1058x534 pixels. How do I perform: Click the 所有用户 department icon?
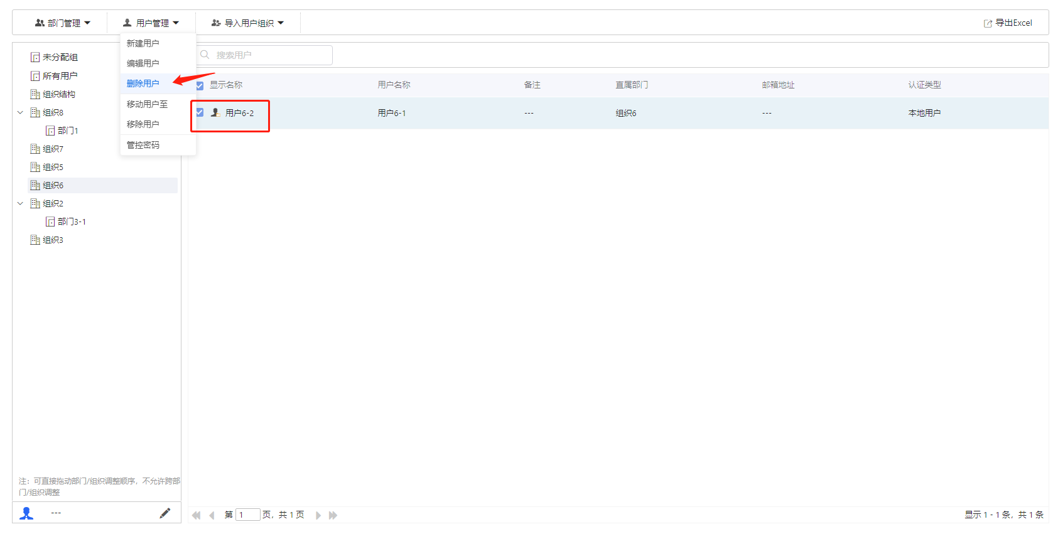click(x=35, y=76)
